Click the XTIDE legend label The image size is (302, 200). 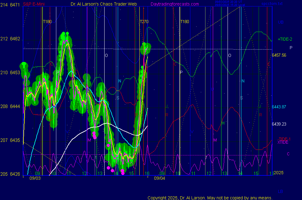[283, 142]
